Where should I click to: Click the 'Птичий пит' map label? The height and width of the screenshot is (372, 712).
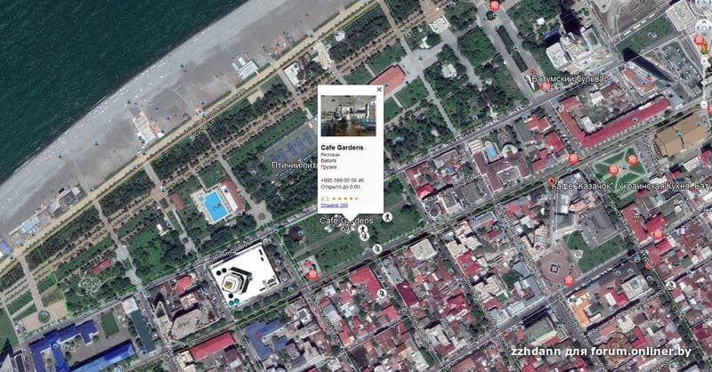coord(294,166)
